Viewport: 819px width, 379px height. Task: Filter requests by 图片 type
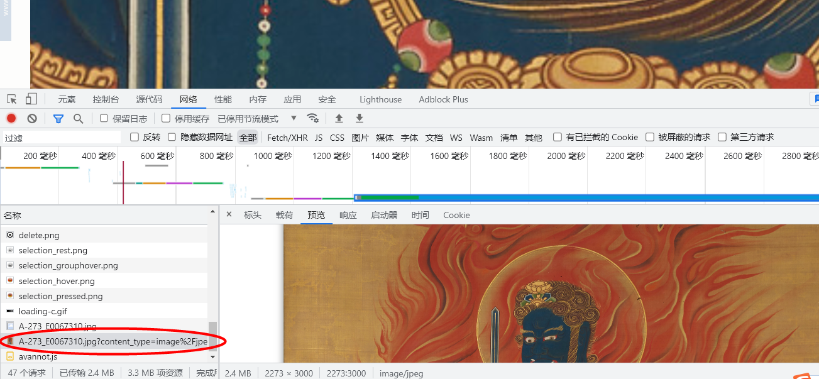click(360, 137)
